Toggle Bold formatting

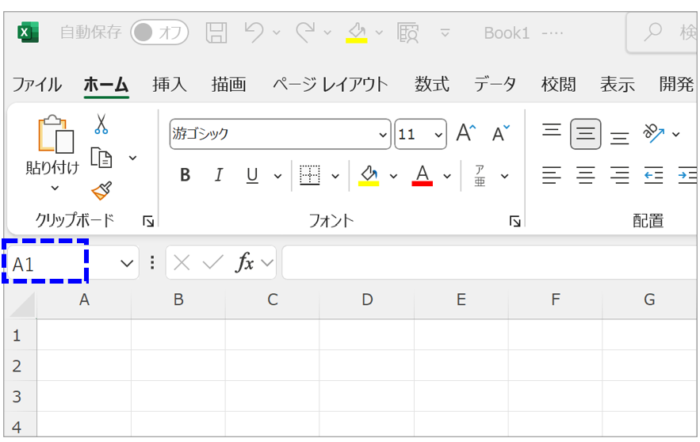[x=185, y=175]
